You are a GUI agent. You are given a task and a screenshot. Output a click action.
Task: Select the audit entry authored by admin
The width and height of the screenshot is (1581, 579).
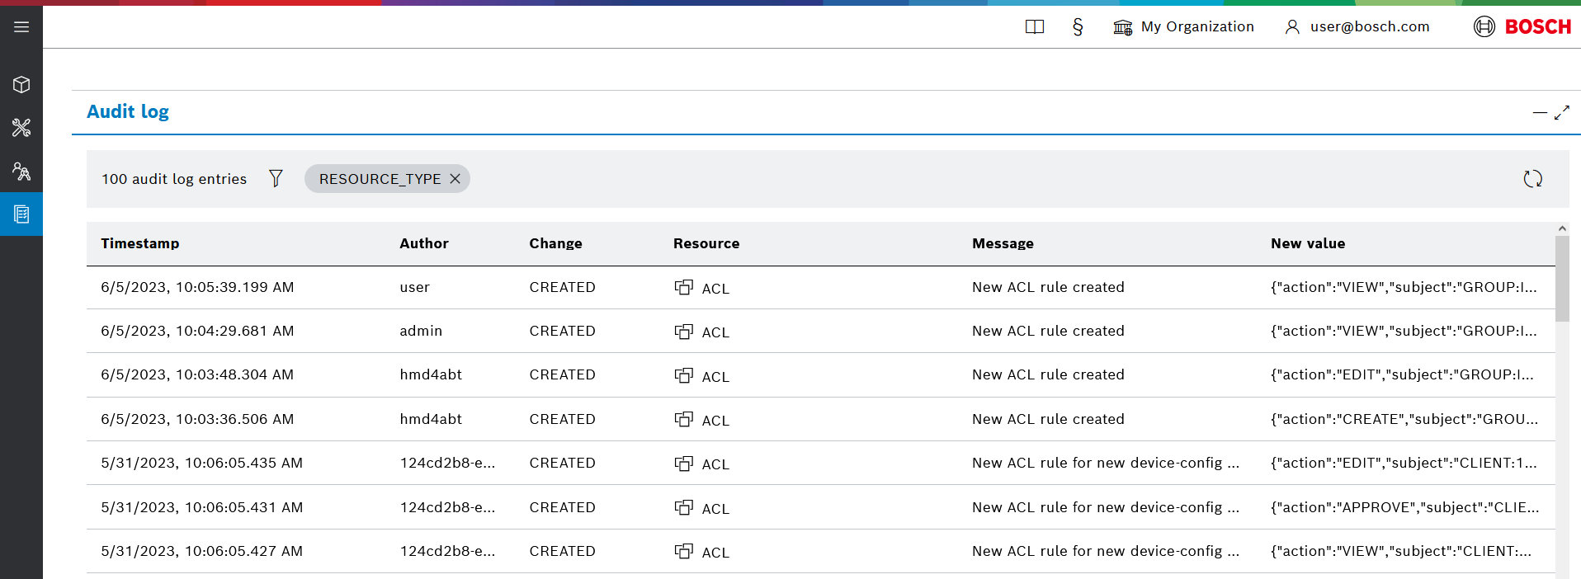click(x=421, y=331)
